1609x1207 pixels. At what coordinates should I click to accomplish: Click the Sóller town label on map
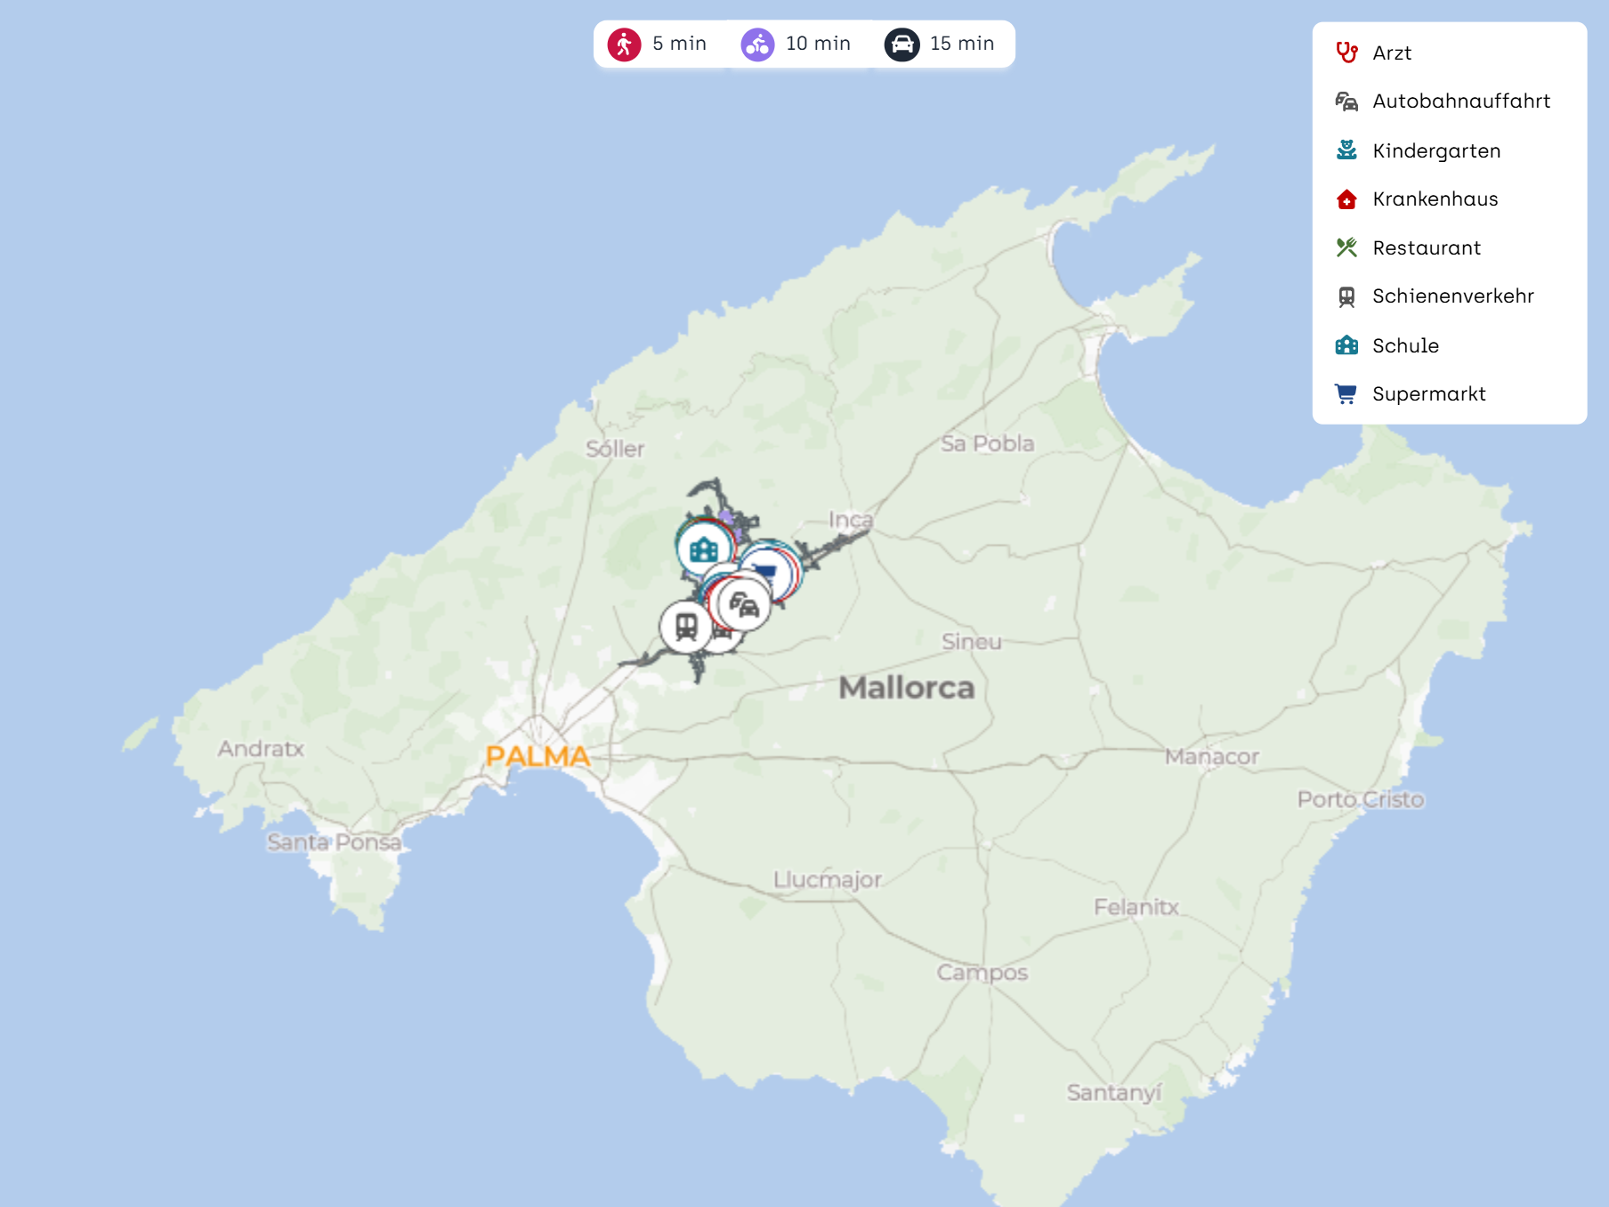click(x=614, y=449)
